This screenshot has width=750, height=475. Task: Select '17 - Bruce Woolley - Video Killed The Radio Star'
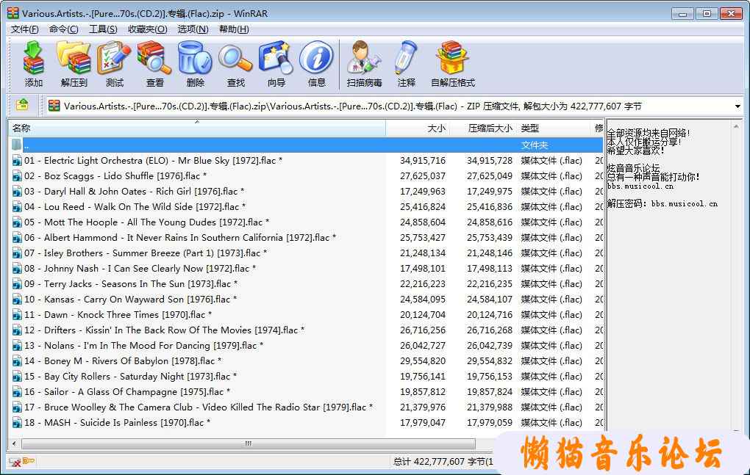(x=199, y=407)
